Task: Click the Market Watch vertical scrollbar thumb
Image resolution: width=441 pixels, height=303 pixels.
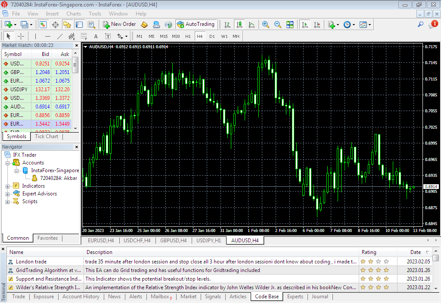Action: click(75, 65)
